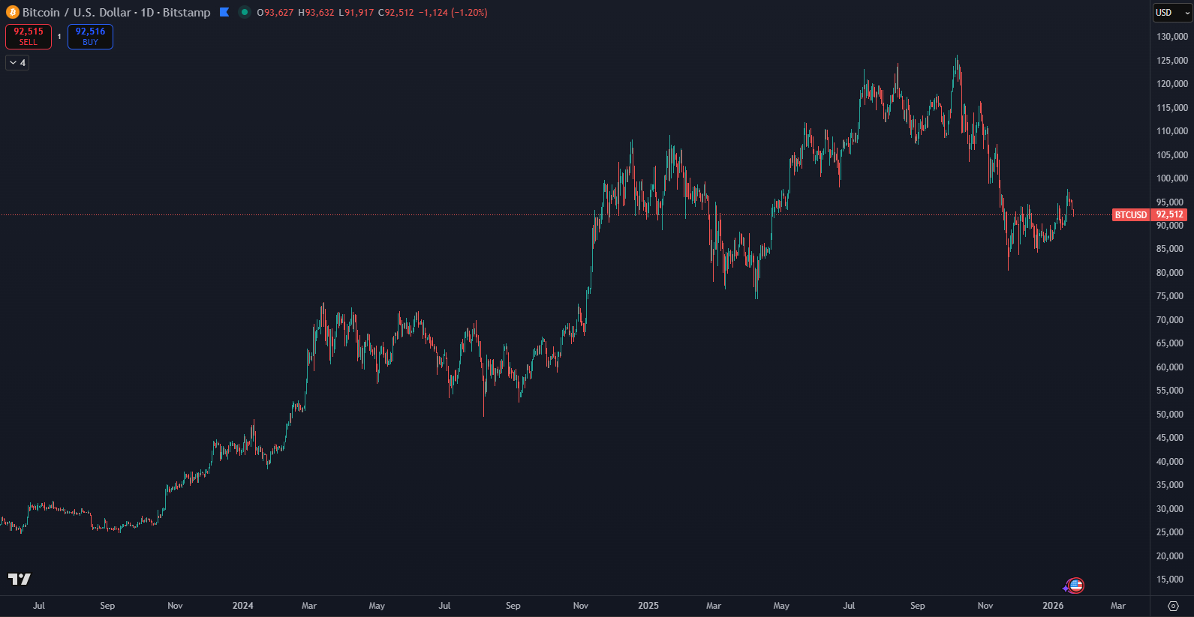The image size is (1194, 617).
Task: Click the 85,000 price axis label
Action: click(1170, 249)
